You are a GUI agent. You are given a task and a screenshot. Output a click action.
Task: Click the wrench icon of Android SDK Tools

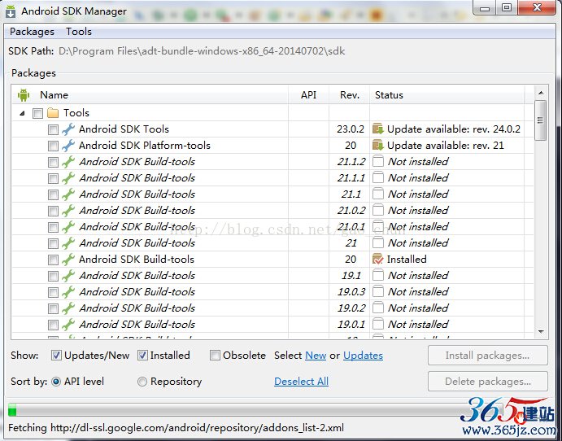(x=68, y=129)
